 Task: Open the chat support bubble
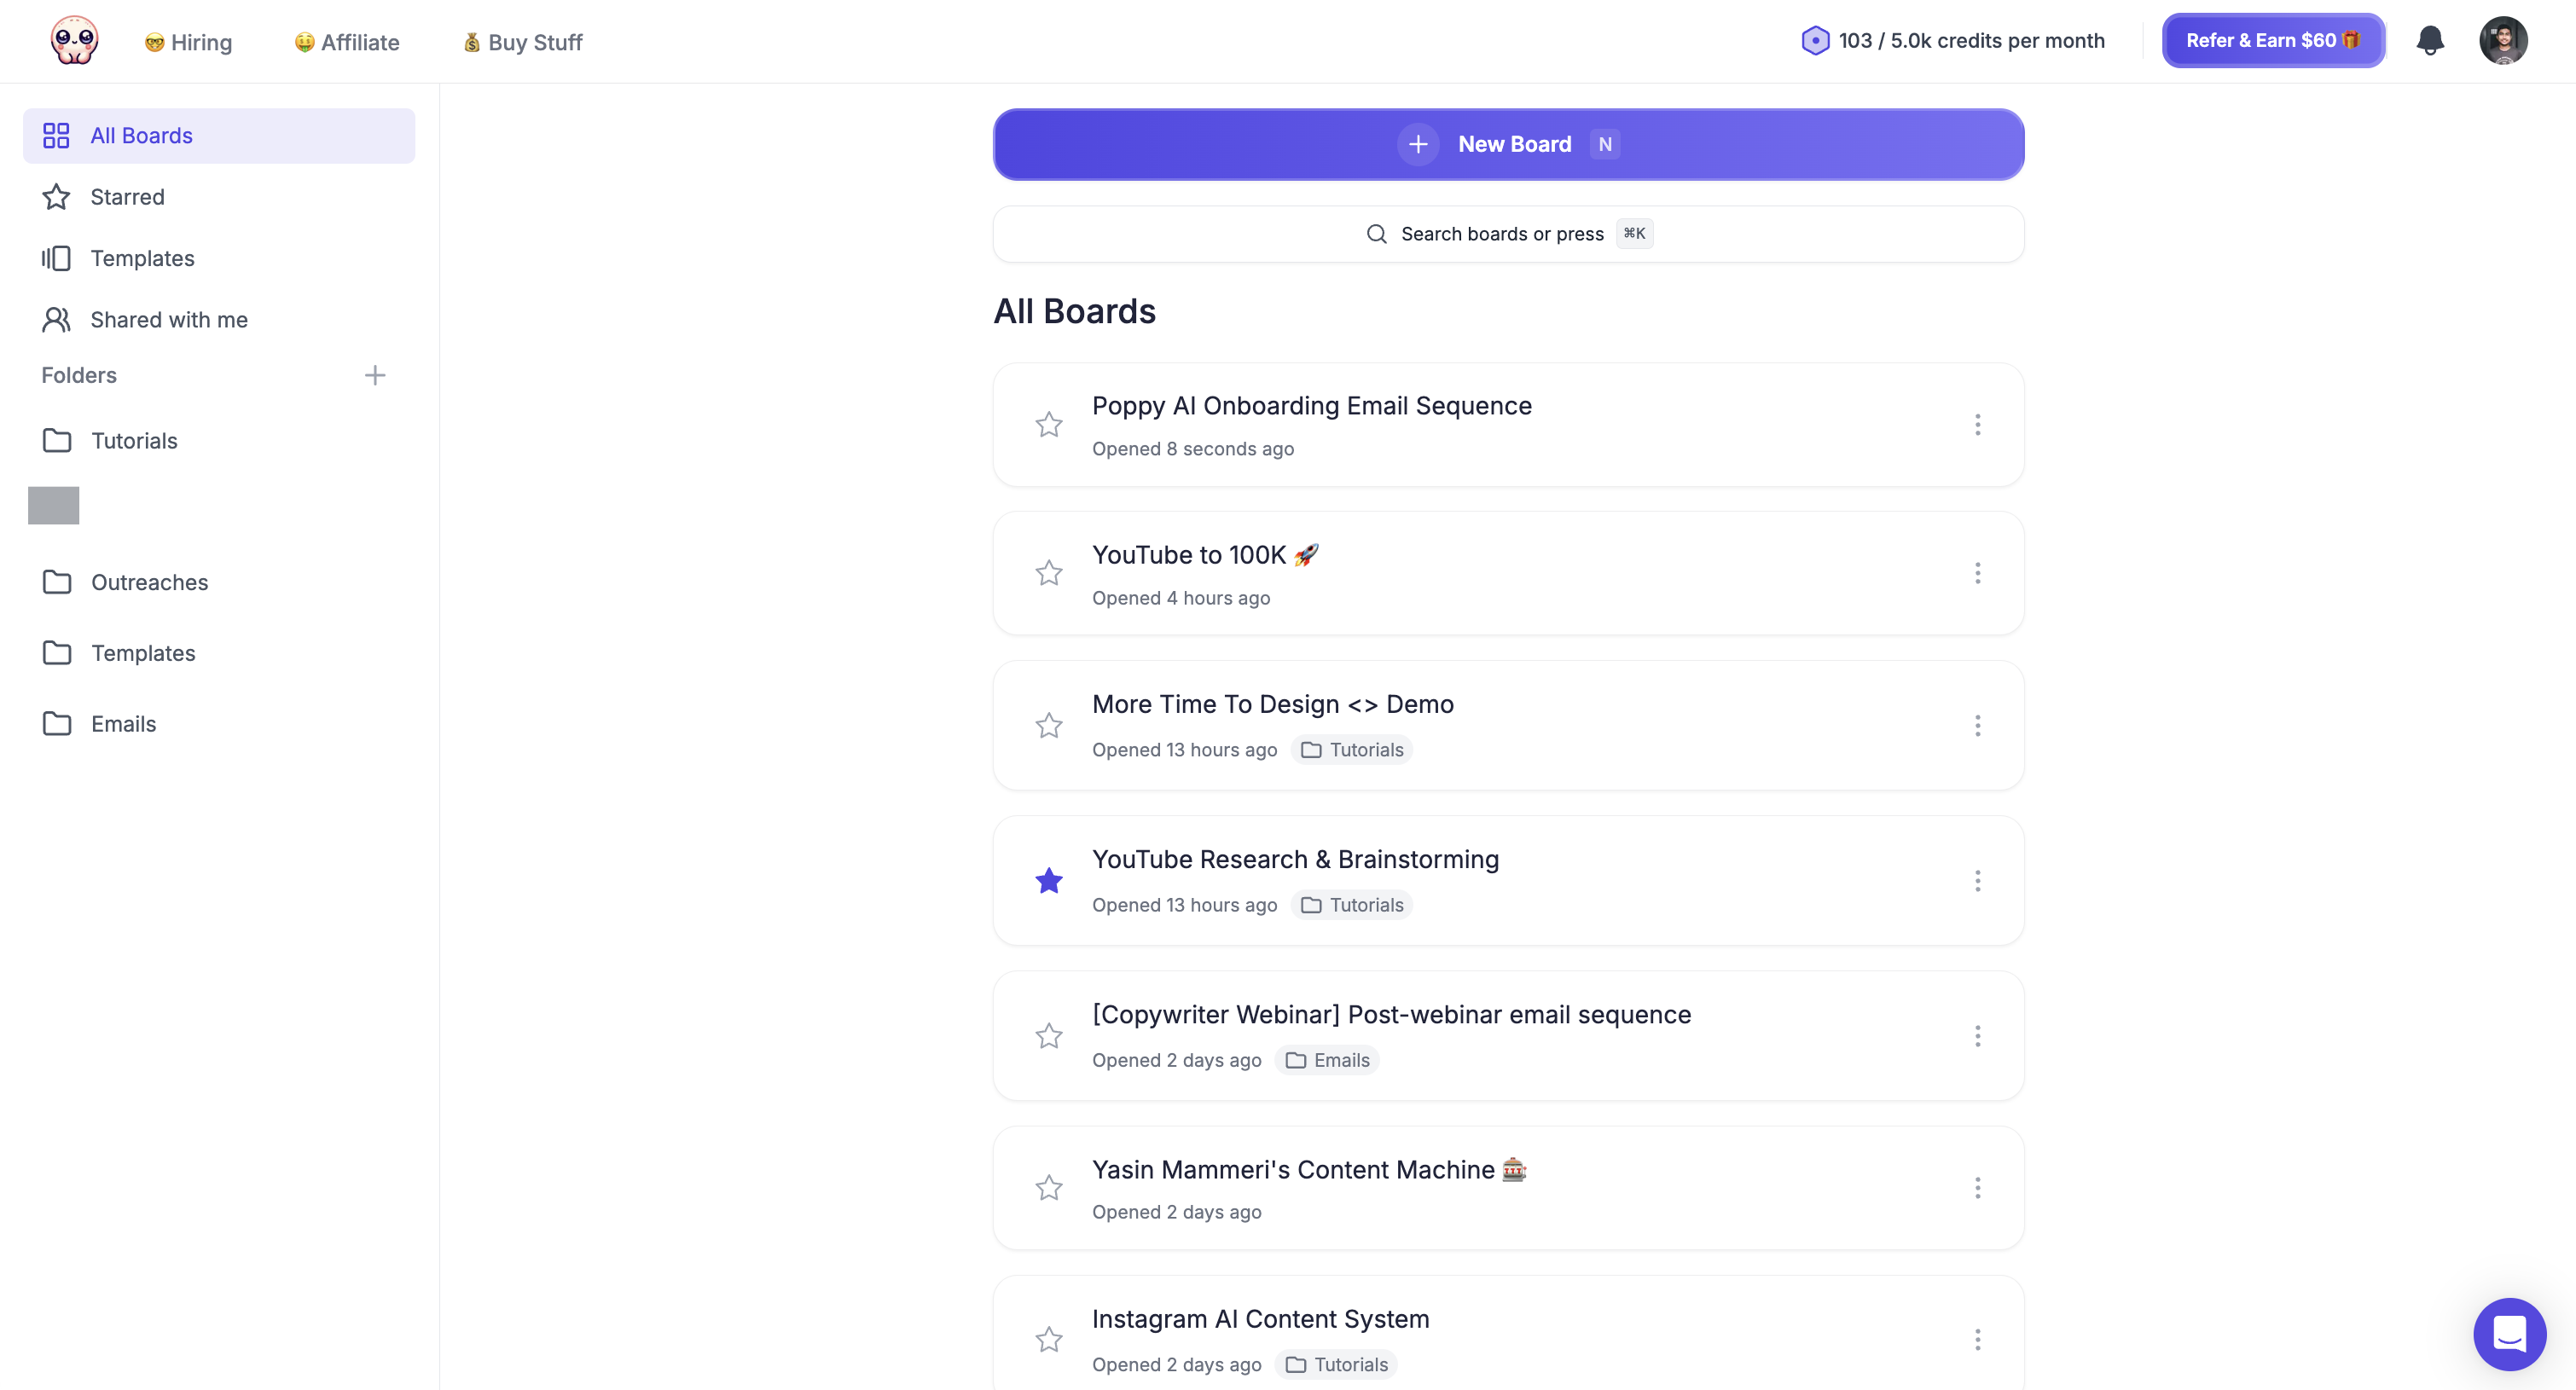[2509, 1333]
